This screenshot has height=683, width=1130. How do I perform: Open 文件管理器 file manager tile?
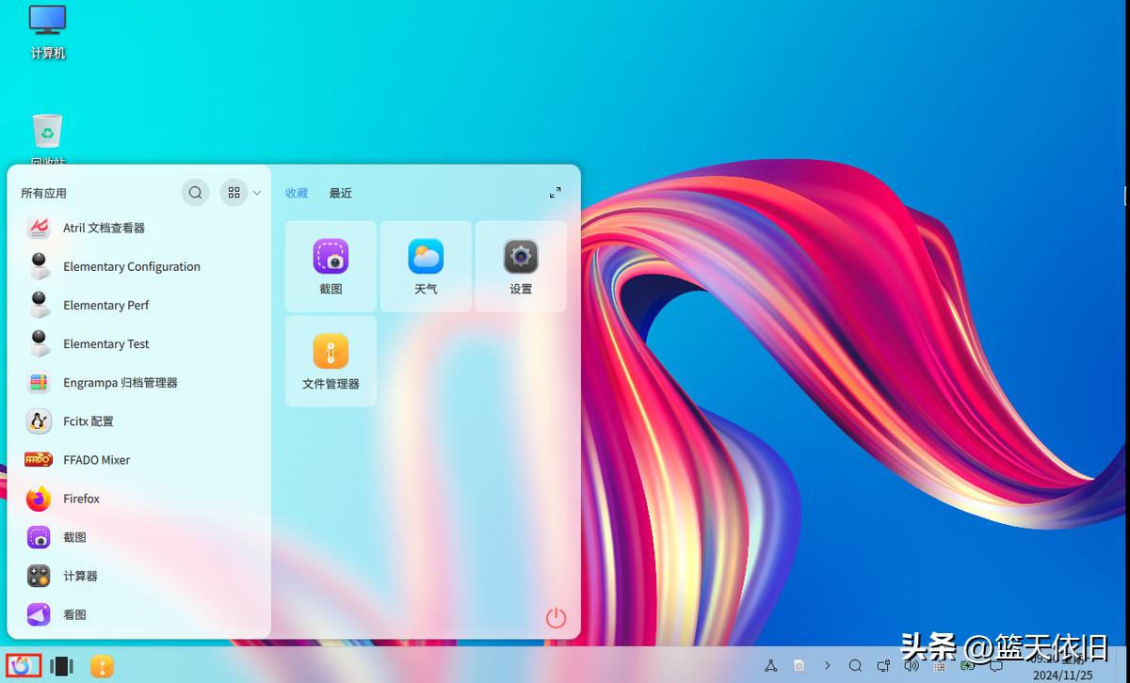point(331,360)
